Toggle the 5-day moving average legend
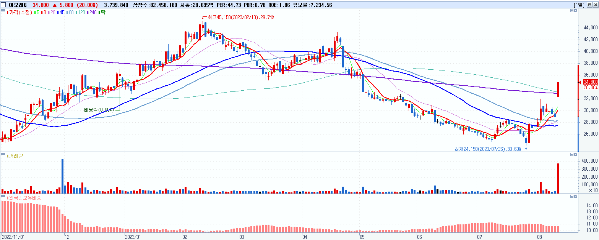Viewport: 599px width, 240px height. coord(37,13)
